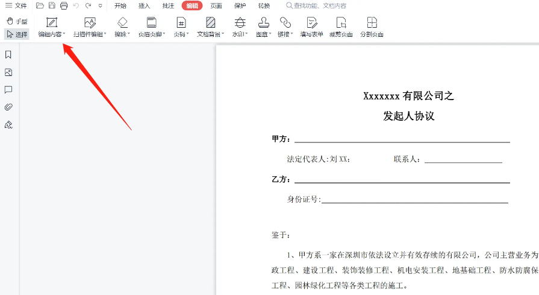This screenshot has width=539, height=295.
Task: Choose the 裁剪页面 (Crop Page) tool
Action: click(x=341, y=27)
